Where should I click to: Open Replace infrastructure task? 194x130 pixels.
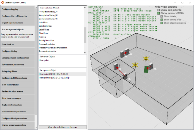tap(18, 105)
